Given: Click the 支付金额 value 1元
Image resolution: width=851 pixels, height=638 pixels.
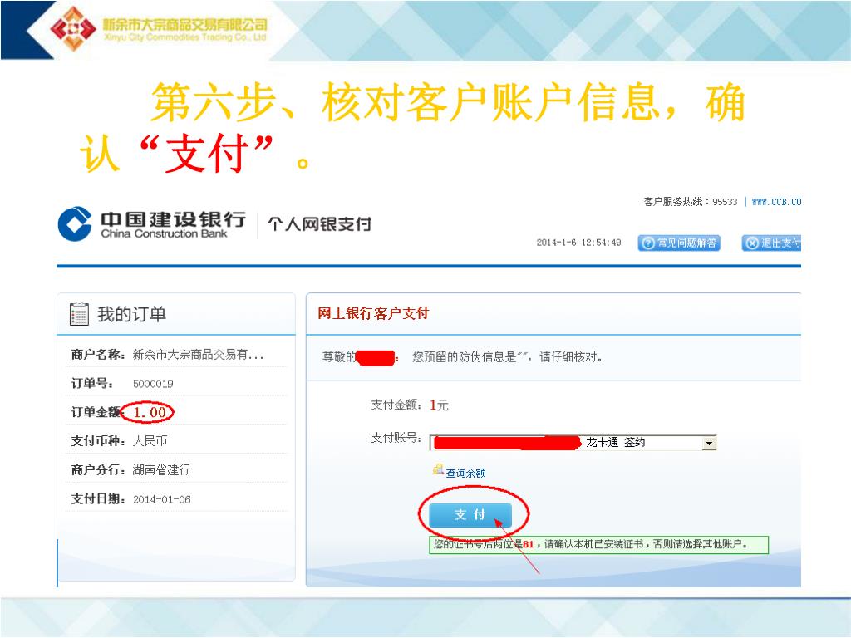Looking at the screenshot, I should pos(439,405).
